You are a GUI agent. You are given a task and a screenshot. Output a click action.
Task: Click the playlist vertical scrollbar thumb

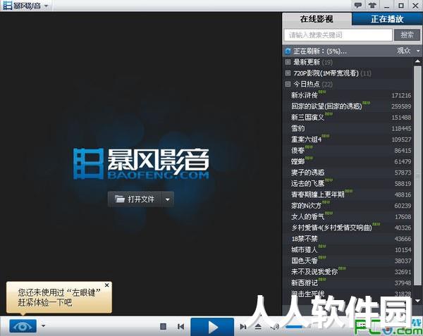point(417,175)
